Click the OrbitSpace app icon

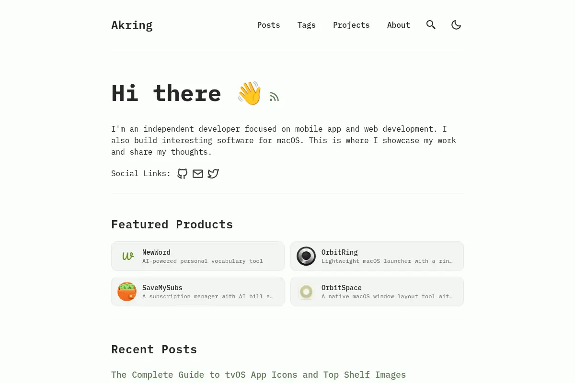click(306, 292)
